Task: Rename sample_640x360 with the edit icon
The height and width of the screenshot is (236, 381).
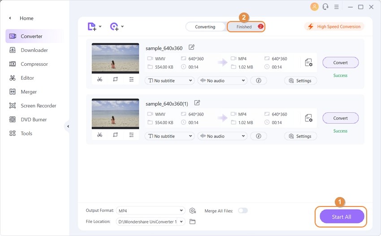Action: click(x=192, y=47)
